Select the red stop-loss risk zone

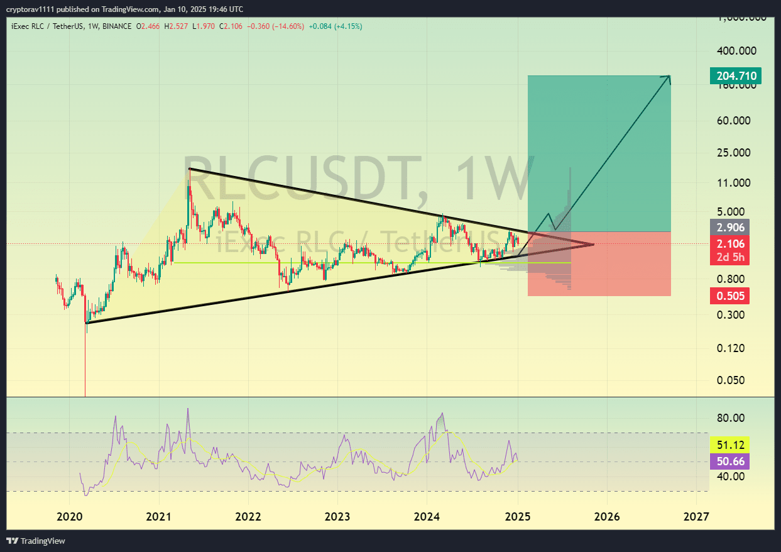[599, 263]
